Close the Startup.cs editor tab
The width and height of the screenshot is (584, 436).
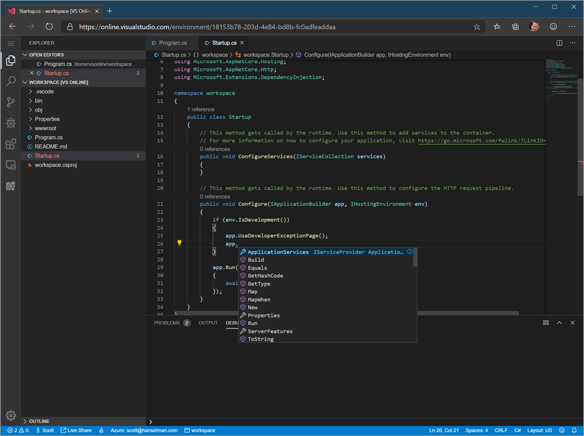pos(242,43)
